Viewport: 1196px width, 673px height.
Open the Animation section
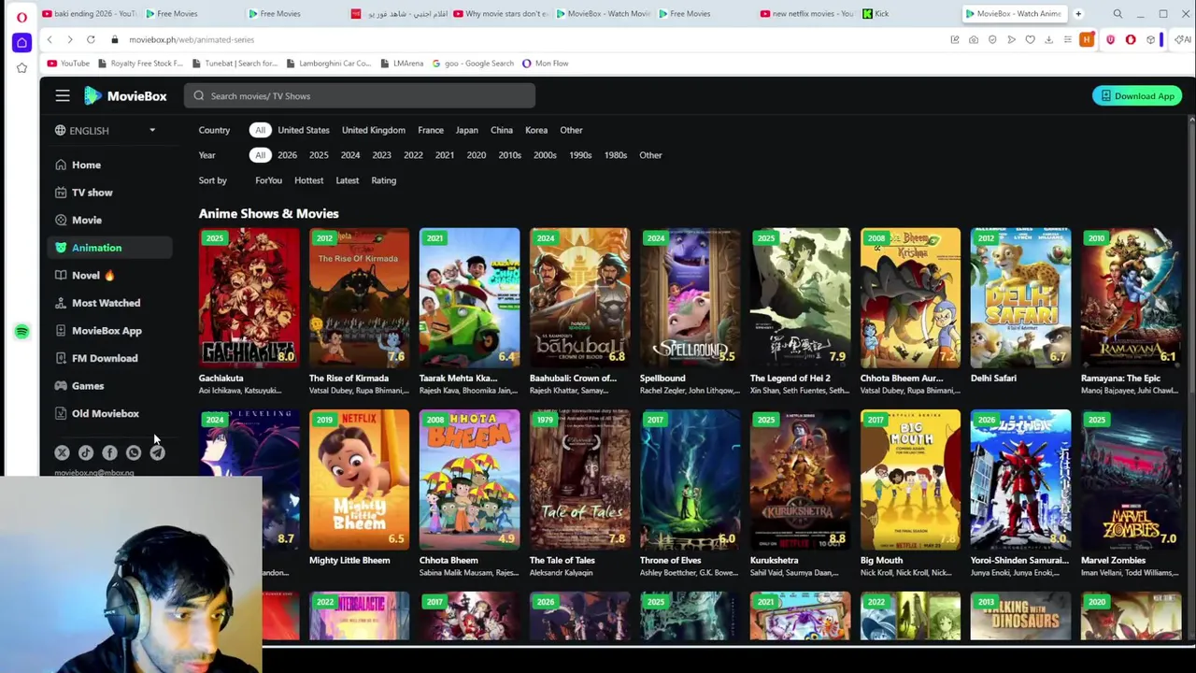108,248
